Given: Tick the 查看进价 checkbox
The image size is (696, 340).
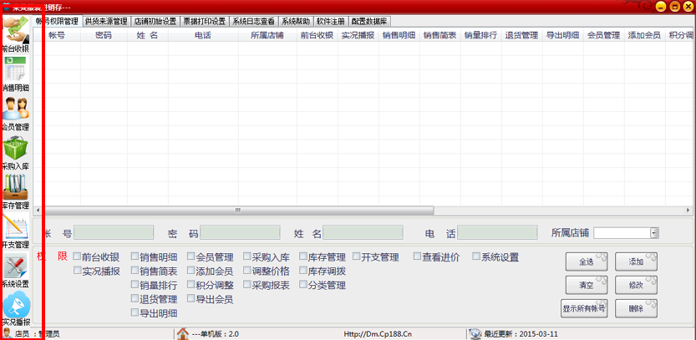Looking at the screenshot, I should click(x=417, y=256).
